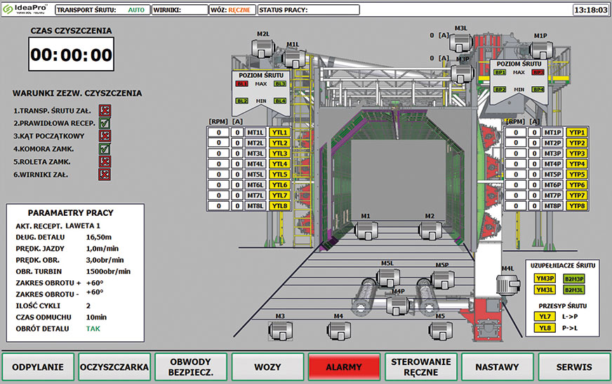Image resolution: width=612 pixels, height=384 pixels.
Task: Click the M2L motor icon
Action: [264, 48]
